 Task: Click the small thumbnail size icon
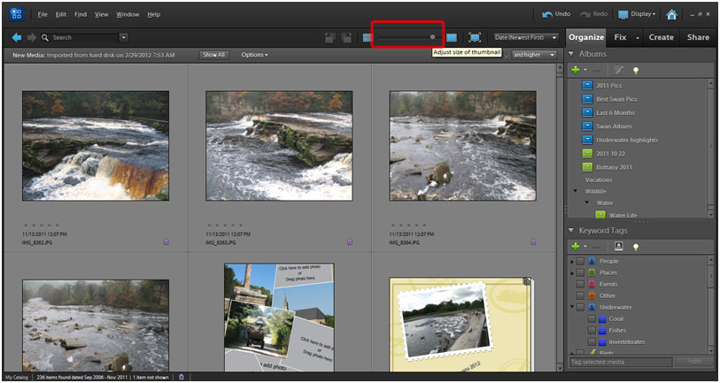[x=368, y=38]
